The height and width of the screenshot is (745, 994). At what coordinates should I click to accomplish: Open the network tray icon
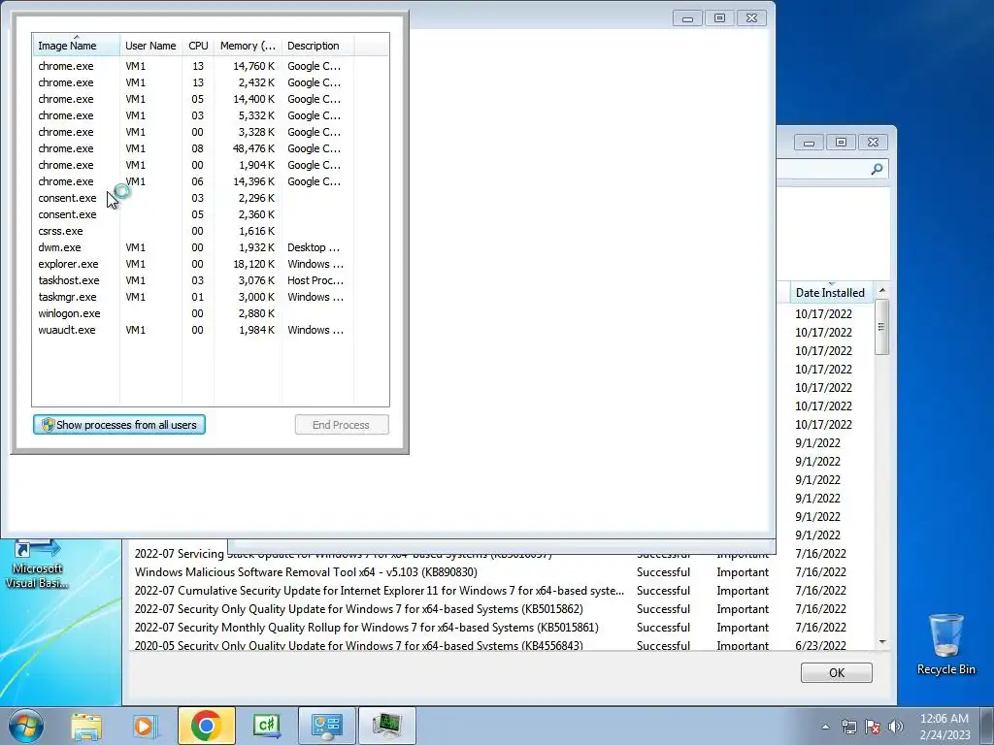tap(848, 727)
